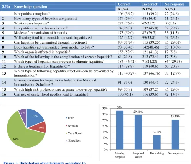The height and width of the screenshot is (164, 191).
Task: Click the 'No response' column header
Action: 175,4
